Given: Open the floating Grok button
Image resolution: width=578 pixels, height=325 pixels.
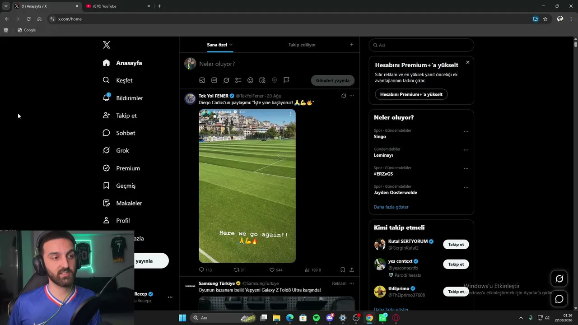Looking at the screenshot, I should point(559,279).
